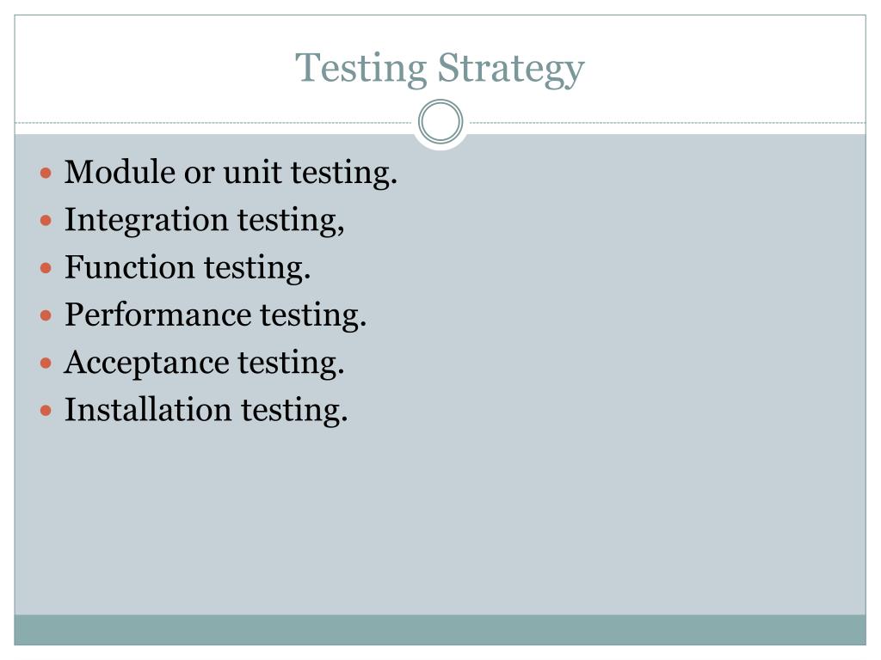Screen dimensions: 881x660
Task: Select the Acceptance testing line
Action: coord(204,363)
